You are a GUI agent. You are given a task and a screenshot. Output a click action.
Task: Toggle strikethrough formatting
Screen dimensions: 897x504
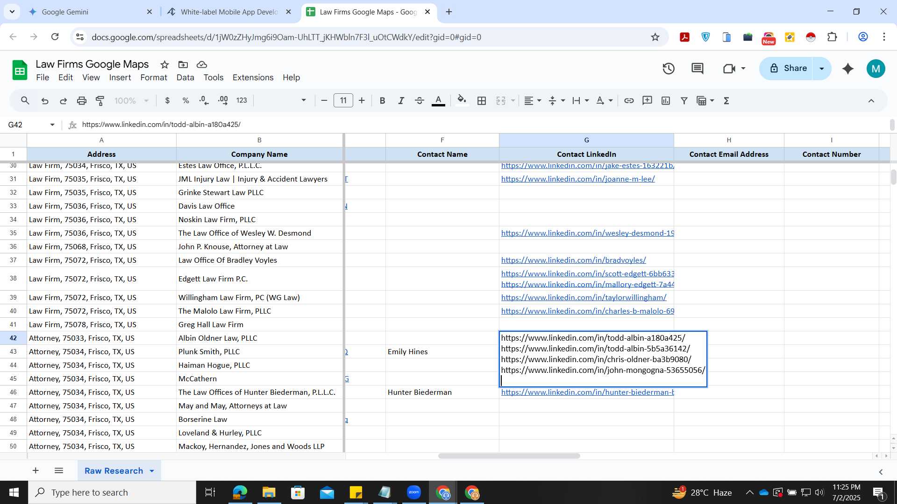[x=420, y=100]
